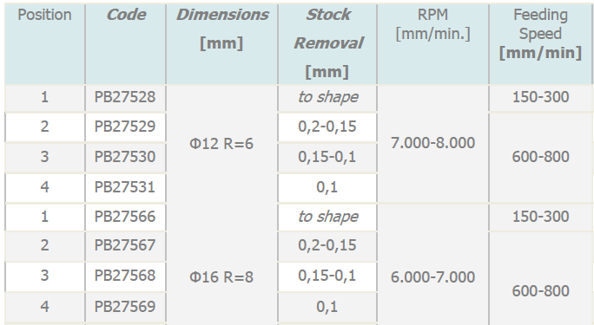Select code cell PB27566
The height and width of the screenshot is (325, 594).
126,217
